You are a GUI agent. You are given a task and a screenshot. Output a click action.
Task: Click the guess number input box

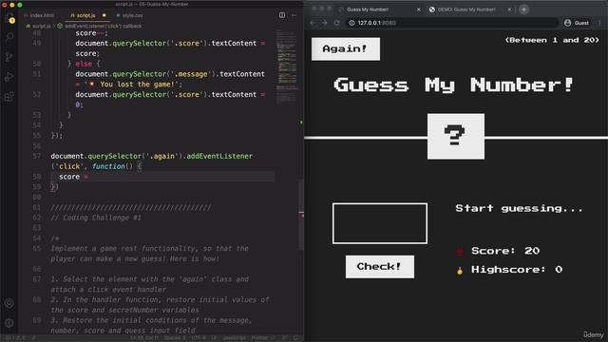380,223
